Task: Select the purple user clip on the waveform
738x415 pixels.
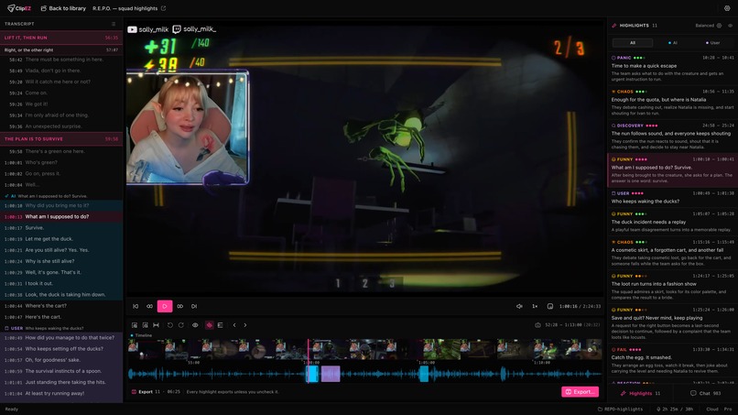Action: [x=331, y=374]
